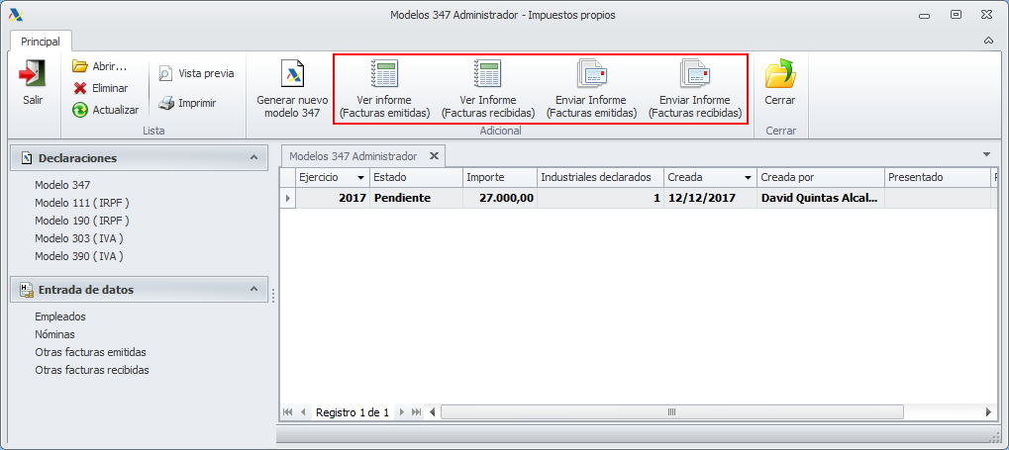The width and height of the screenshot is (1009, 450).
Task: Open the document tabs list dropdown arrow
Action: tap(986, 155)
